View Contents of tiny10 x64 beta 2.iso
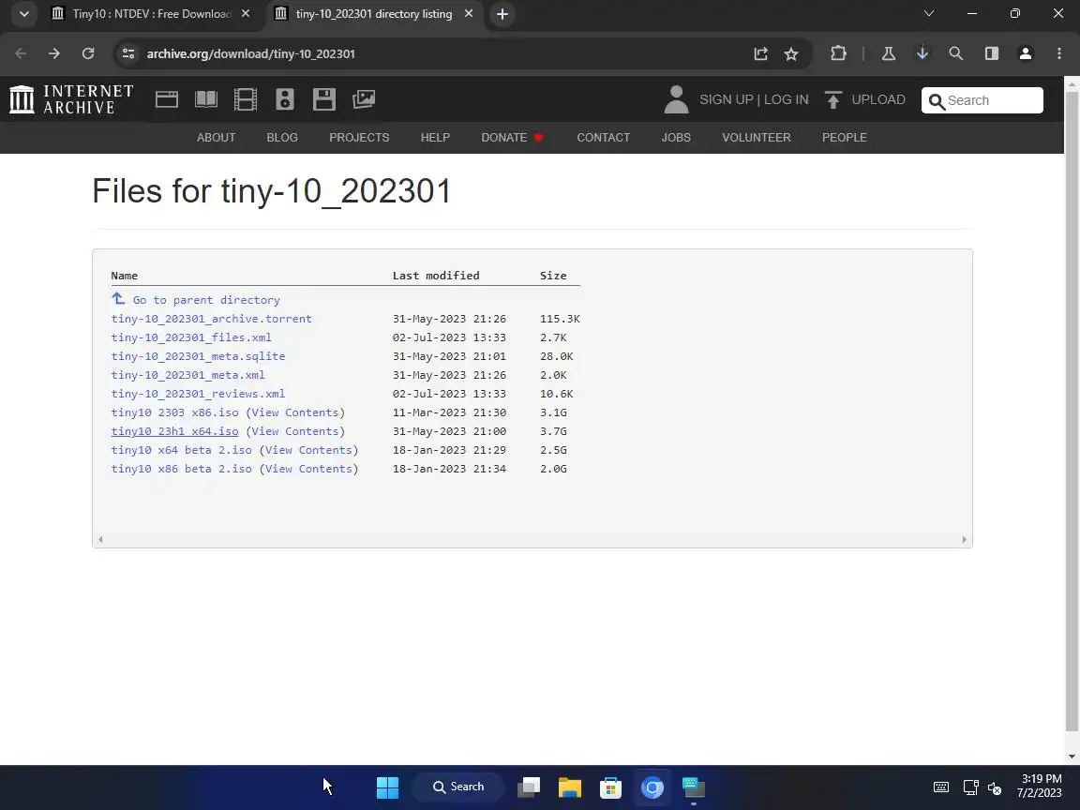 (308, 450)
